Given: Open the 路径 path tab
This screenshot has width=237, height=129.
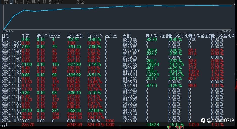Looking at the screenshot, I should click(80, 2).
